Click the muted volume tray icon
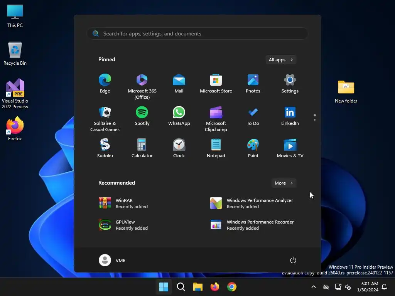395x296 pixels. pos(348,287)
